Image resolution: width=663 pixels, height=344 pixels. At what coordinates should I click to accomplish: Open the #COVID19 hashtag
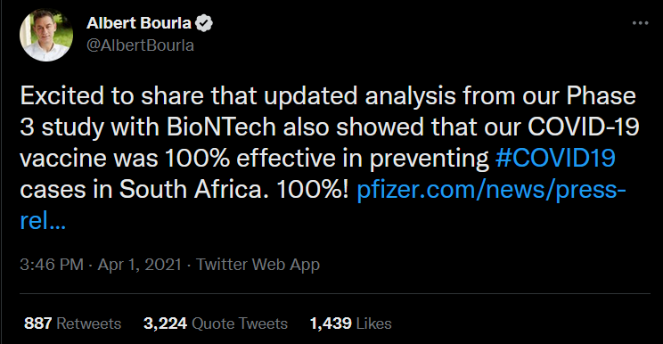(x=555, y=158)
